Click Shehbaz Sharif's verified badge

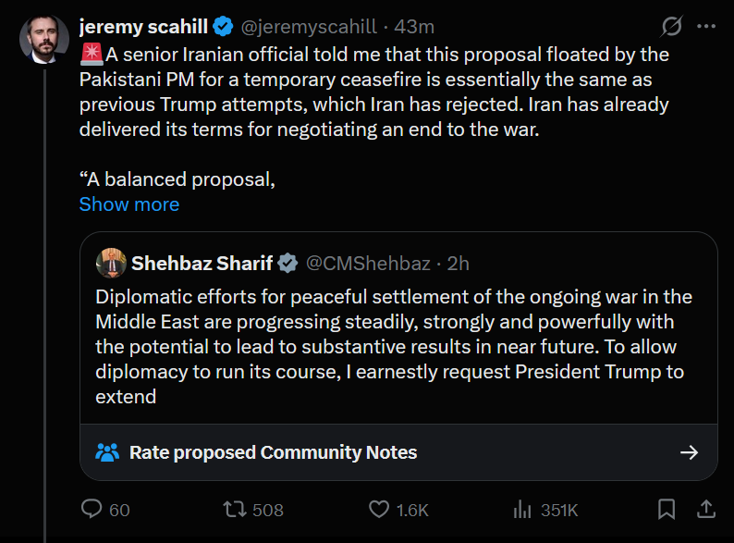point(287,264)
